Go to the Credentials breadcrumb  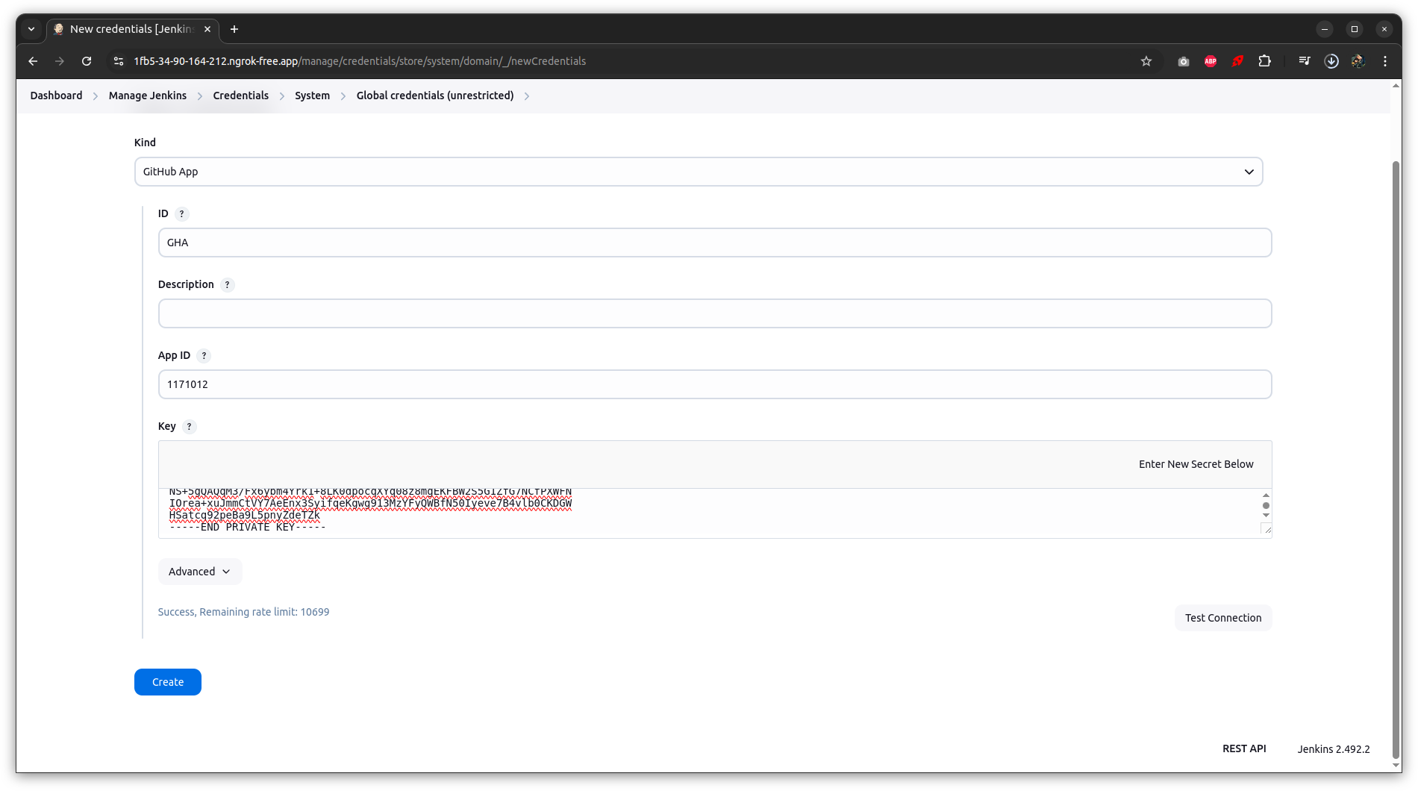click(x=240, y=96)
